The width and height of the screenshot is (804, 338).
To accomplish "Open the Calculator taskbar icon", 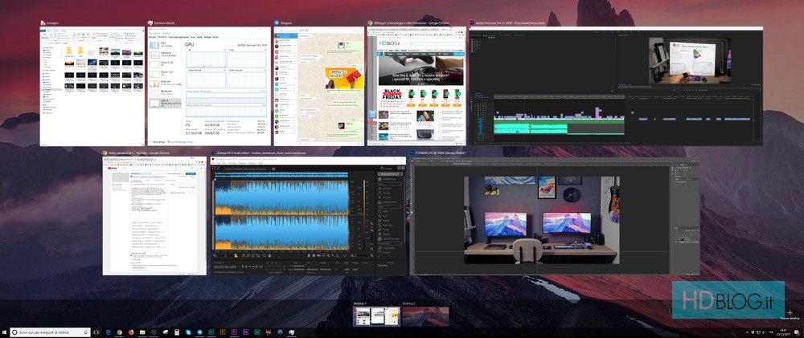I will 177,332.
